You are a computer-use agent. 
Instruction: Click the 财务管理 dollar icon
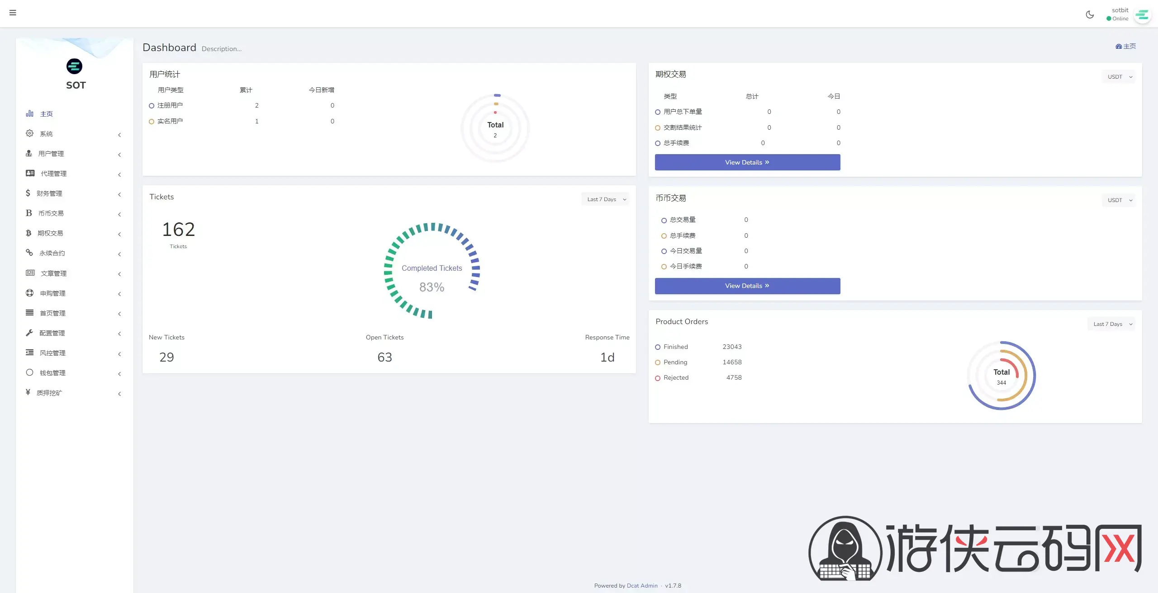click(x=28, y=193)
